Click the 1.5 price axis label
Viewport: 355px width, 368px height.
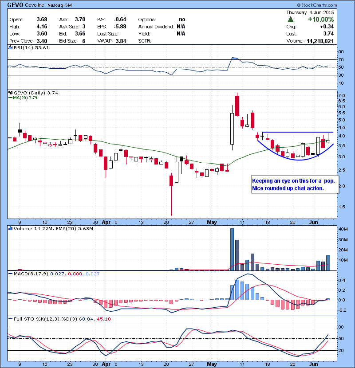click(342, 207)
